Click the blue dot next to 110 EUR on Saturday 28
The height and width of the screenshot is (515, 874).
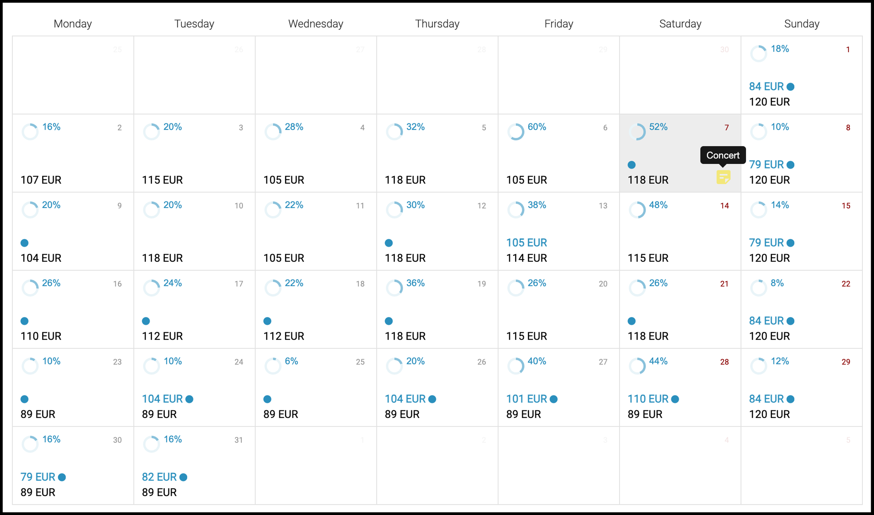(x=675, y=399)
